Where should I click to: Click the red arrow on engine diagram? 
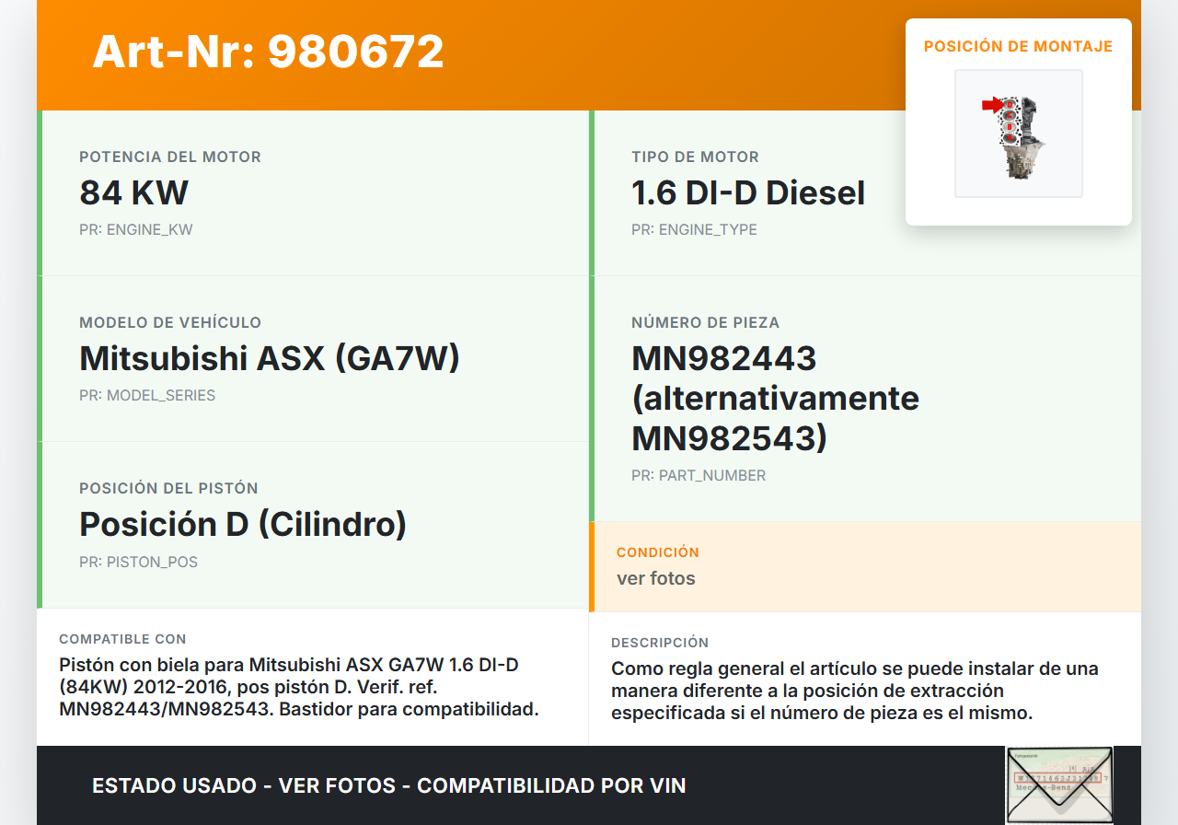(x=991, y=105)
